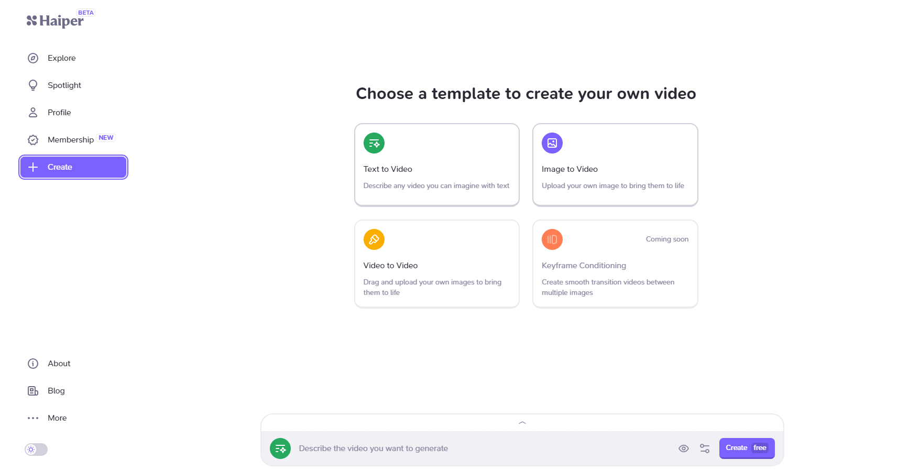
Task: Toggle the eye visibility icon in prompt bar
Action: pos(684,448)
